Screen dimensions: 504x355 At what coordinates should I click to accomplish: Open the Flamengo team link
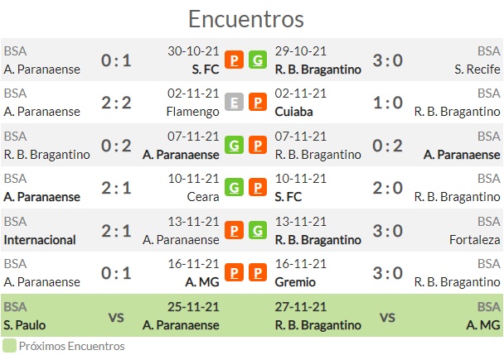(193, 112)
